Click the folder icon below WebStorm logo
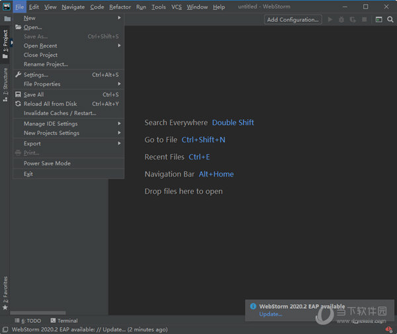Image resolution: width=397 pixels, height=334 pixels. point(7,19)
